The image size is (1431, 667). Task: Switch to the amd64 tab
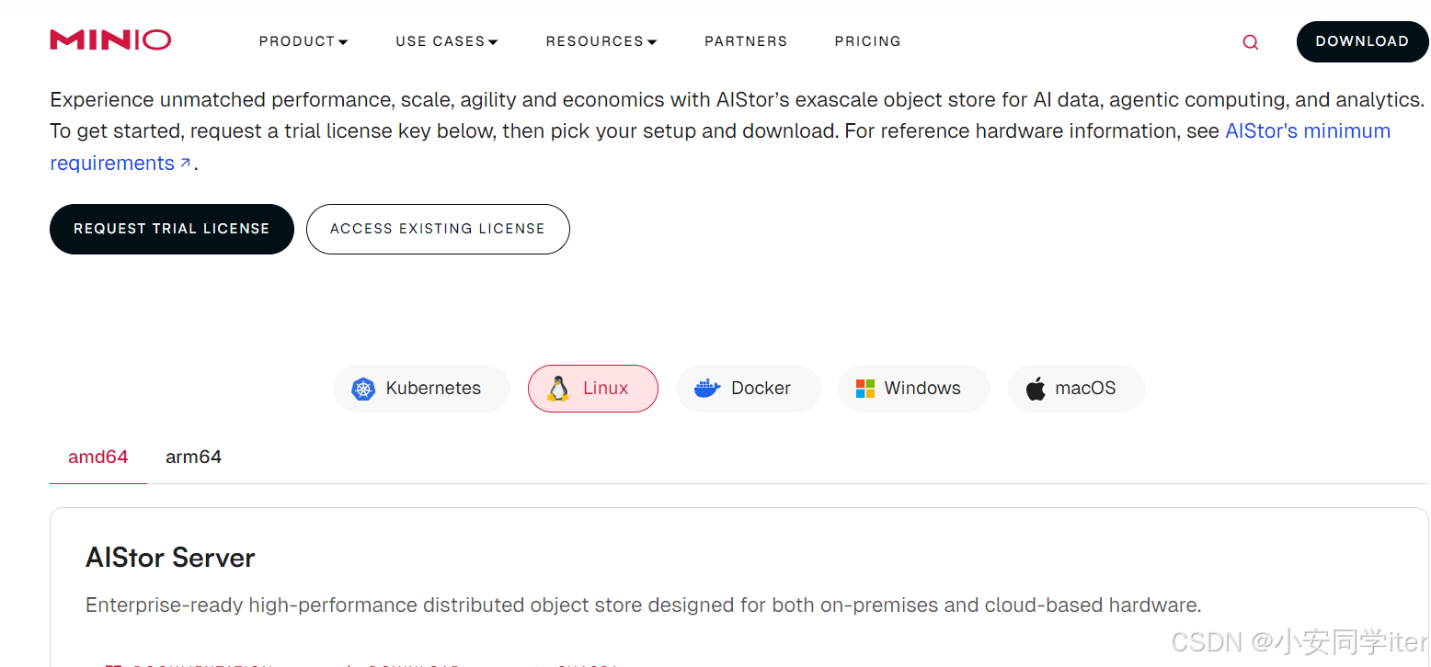(x=98, y=457)
